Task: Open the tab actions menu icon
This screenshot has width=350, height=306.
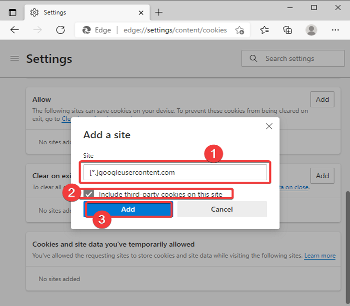Action: click(x=12, y=12)
